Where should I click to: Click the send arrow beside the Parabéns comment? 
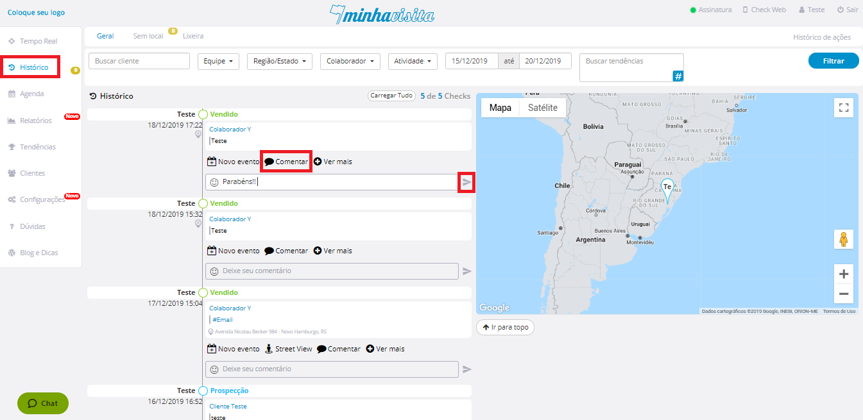pos(466,183)
